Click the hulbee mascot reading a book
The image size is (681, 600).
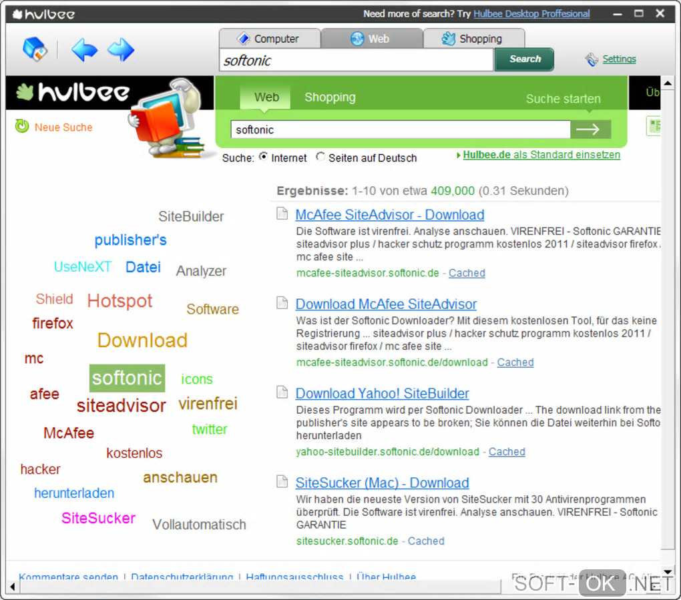point(167,118)
